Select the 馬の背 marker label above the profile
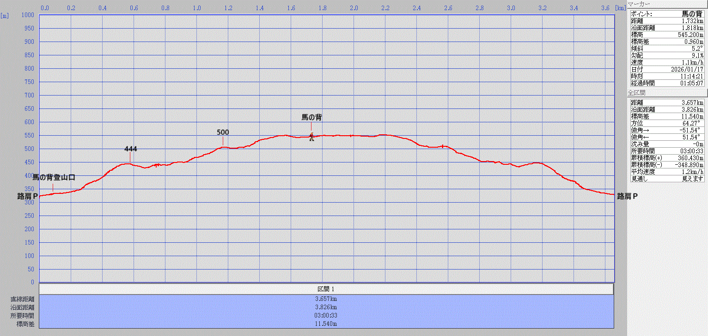 point(311,117)
